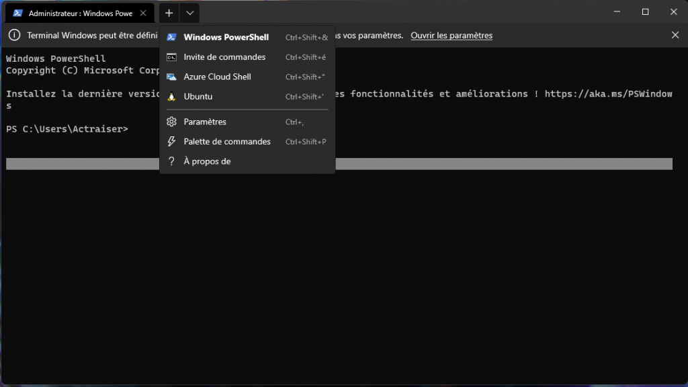688x387 pixels.
Task: Open a new tab with plus button
Action: pyautogui.click(x=169, y=13)
